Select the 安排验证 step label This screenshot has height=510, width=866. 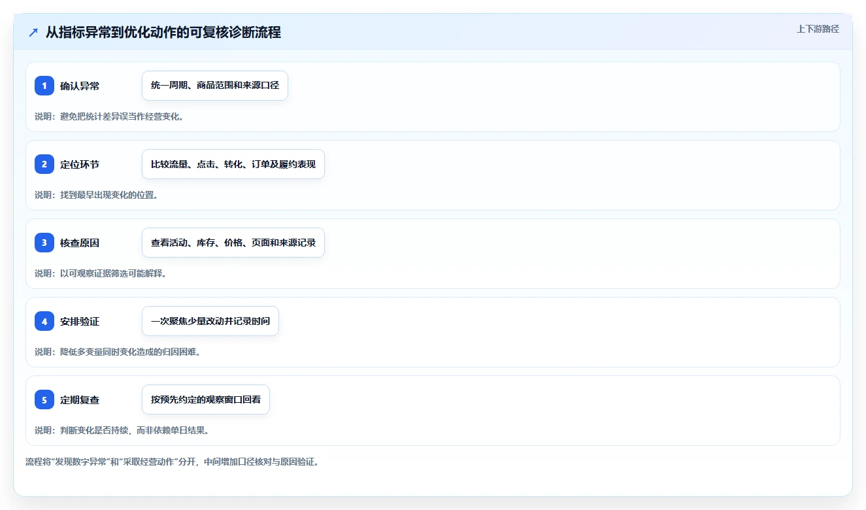(80, 321)
